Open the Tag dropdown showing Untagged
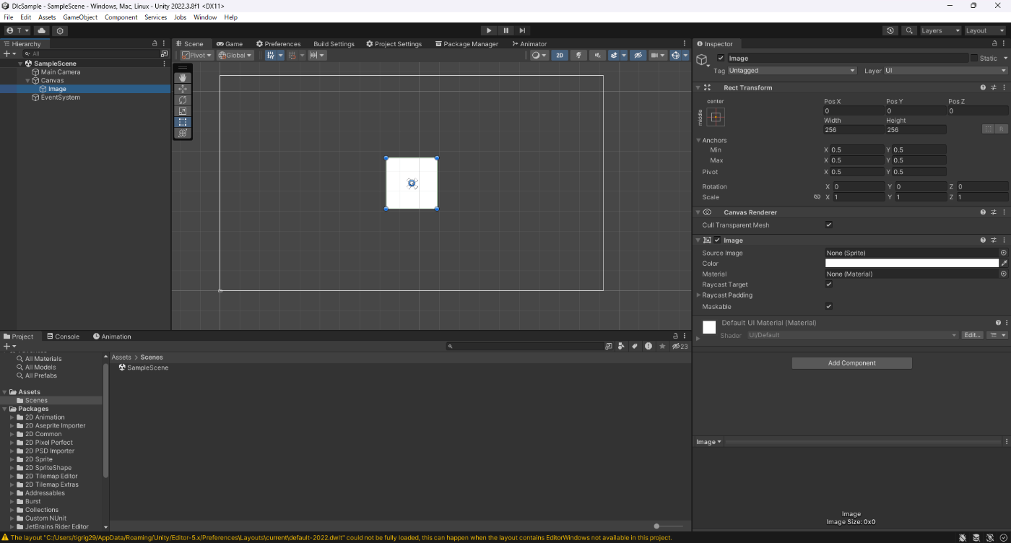The image size is (1011, 543). pyautogui.click(x=791, y=71)
